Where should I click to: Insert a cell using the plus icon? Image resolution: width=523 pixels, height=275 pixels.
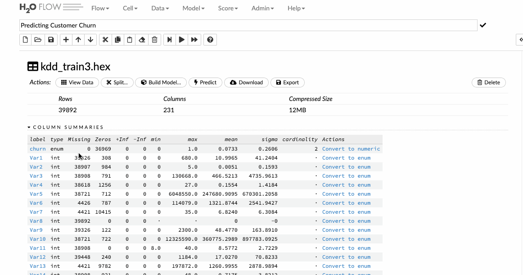pos(66,40)
